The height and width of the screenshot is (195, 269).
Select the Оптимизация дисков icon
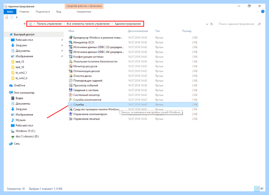[70, 71]
